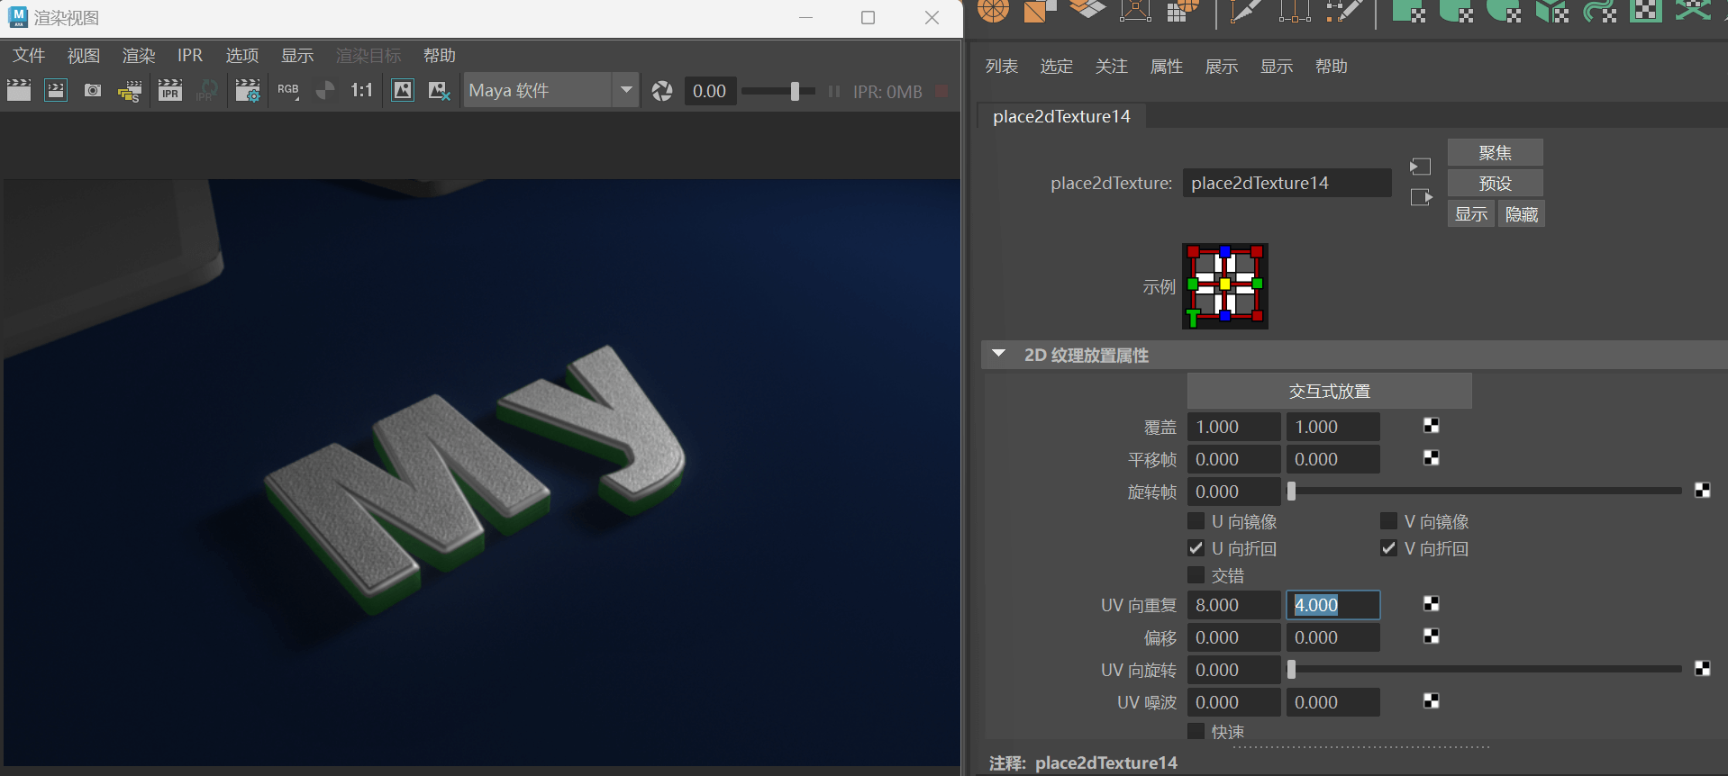Click the render region icon
Screen dimensions: 1728x776
(56, 91)
